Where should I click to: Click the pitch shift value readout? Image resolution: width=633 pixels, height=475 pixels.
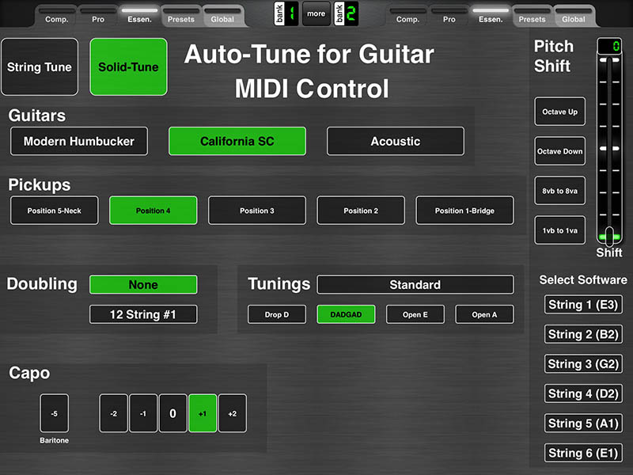tap(609, 46)
